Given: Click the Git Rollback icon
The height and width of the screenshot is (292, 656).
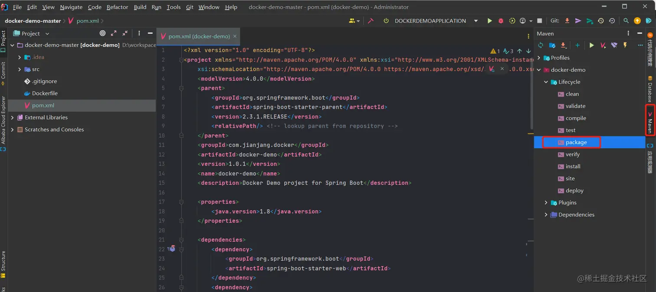Looking at the screenshot, I should coord(612,21).
